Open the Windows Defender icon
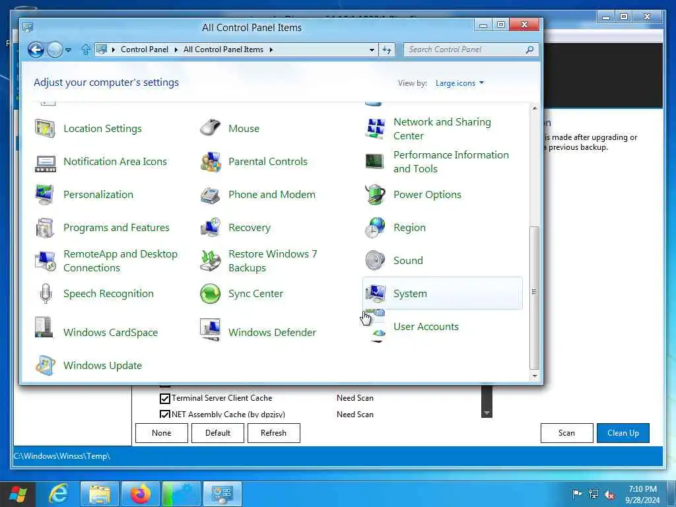Viewport: 676px width, 507px height. pos(210,330)
